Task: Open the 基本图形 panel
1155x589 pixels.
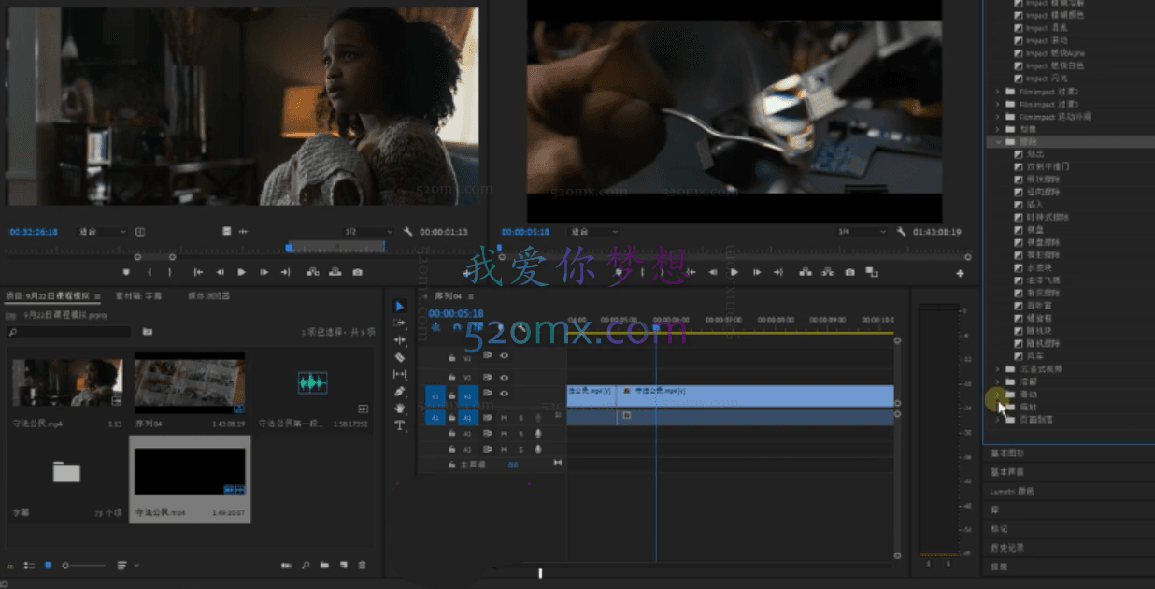Action: 1006,453
